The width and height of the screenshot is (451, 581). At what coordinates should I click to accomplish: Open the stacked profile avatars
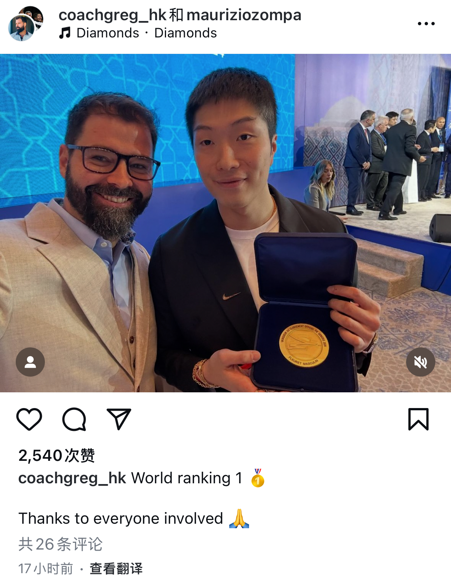26,24
